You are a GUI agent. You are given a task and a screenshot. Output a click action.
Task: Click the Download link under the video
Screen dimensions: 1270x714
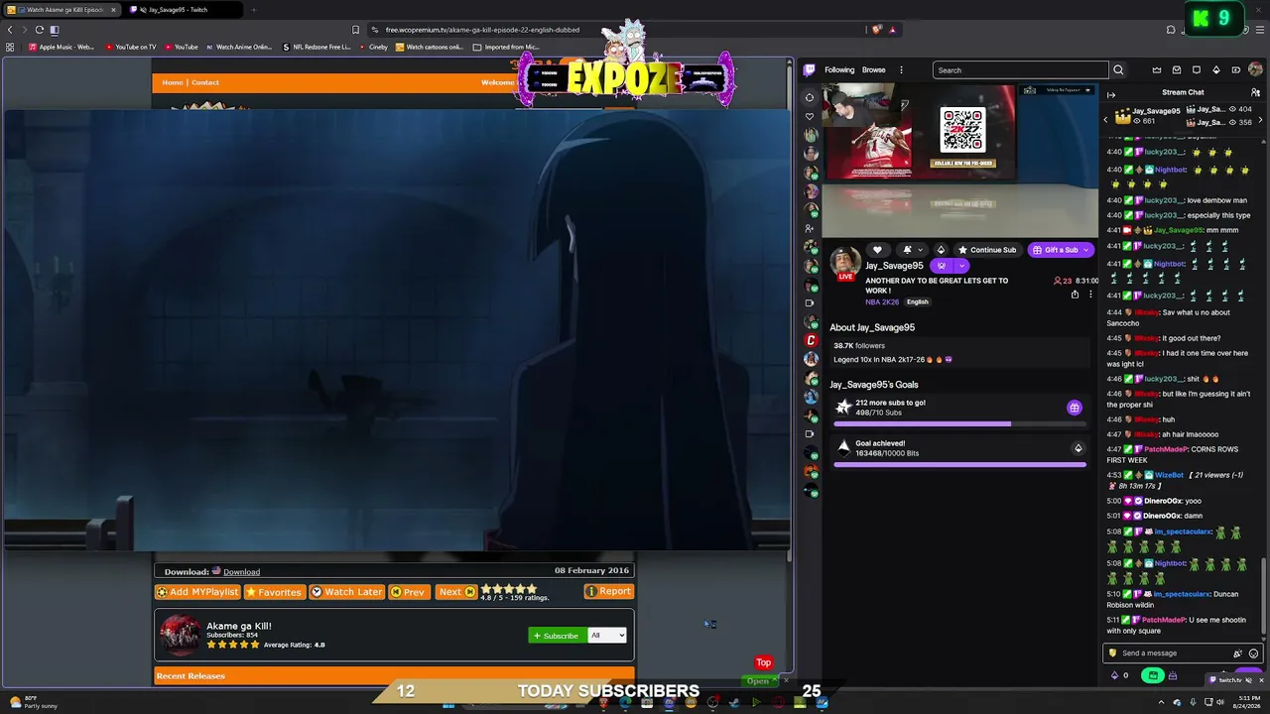(241, 572)
